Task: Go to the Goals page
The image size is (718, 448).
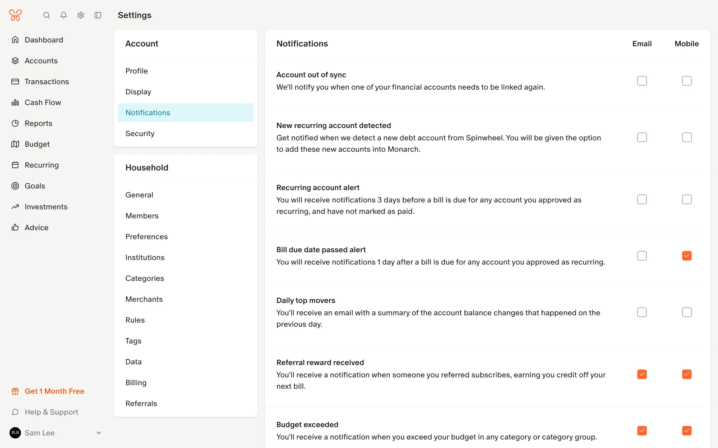Action: tap(35, 186)
